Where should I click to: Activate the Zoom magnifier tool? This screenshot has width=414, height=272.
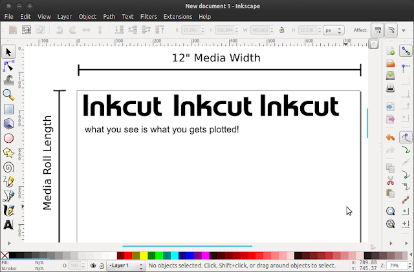8,95
